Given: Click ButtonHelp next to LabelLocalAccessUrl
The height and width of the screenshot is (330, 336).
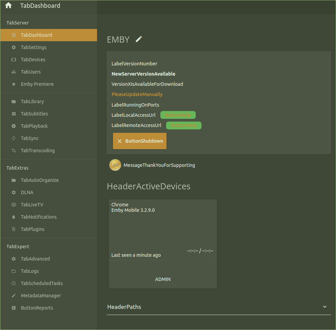Looking at the screenshot, I should 178,115.
